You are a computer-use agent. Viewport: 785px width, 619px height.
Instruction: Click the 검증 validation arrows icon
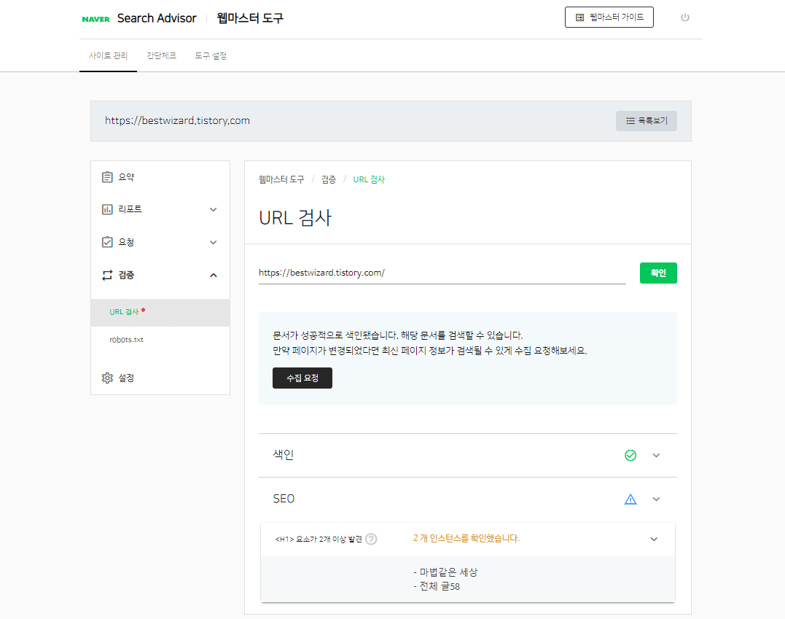(107, 275)
